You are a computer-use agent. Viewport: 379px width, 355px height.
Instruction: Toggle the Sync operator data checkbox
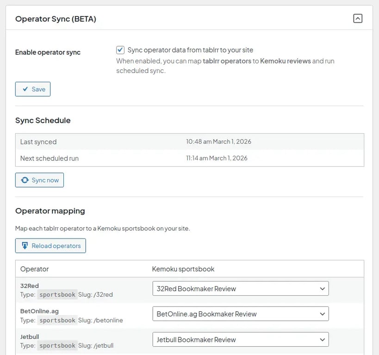120,50
